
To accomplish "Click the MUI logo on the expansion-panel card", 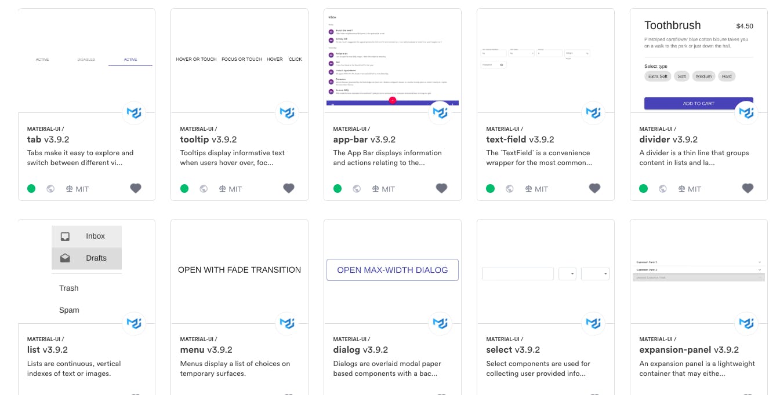I will pos(746,323).
